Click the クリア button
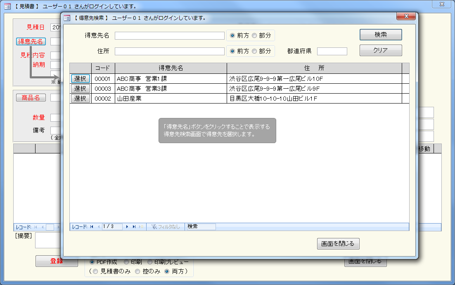This screenshot has width=455, height=285. coord(380,50)
